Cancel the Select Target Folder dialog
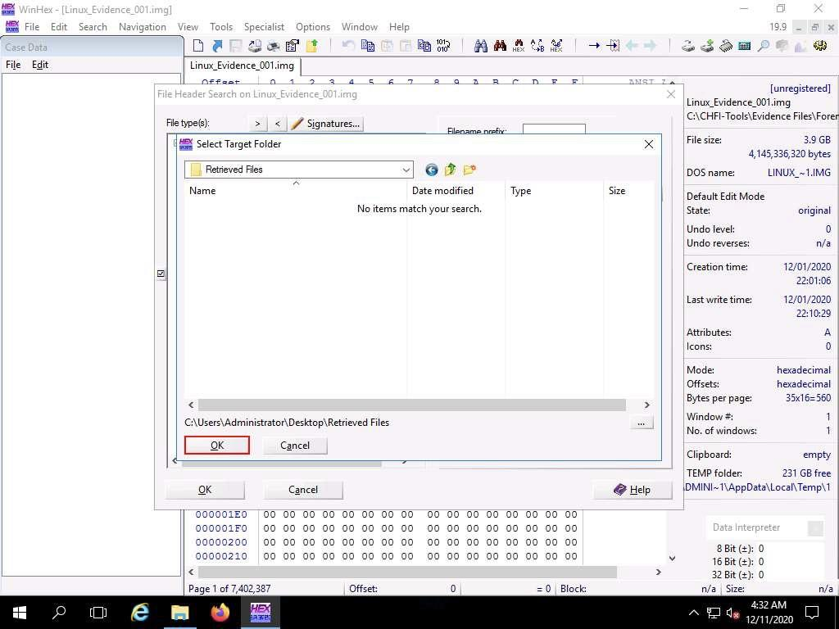The height and width of the screenshot is (629, 839). tap(295, 446)
